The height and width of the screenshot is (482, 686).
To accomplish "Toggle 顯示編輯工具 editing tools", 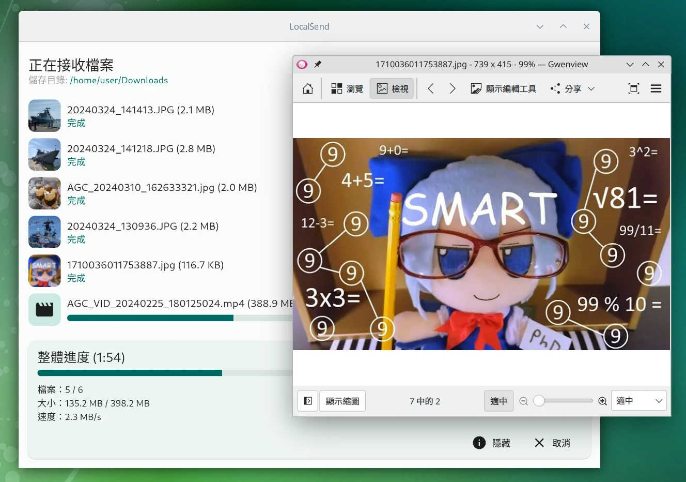I will [504, 89].
